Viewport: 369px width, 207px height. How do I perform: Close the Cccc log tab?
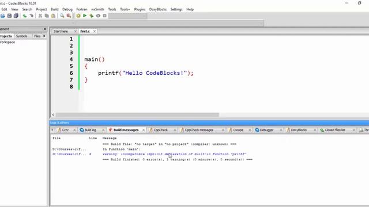point(74,130)
